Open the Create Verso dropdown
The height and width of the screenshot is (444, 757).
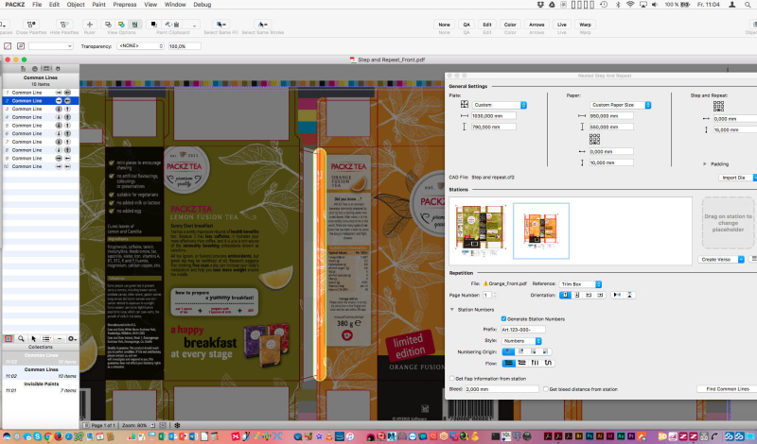(x=721, y=260)
